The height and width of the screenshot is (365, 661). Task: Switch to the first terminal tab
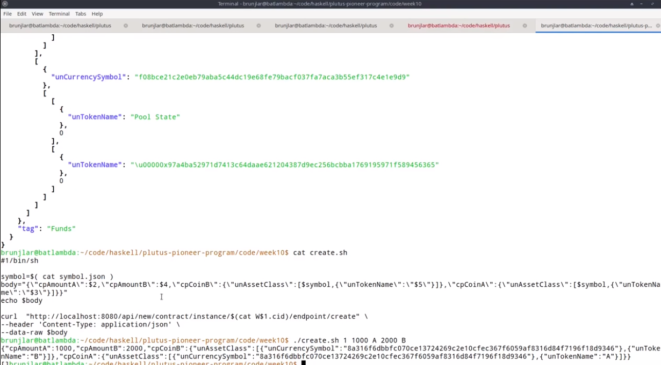(60, 26)
